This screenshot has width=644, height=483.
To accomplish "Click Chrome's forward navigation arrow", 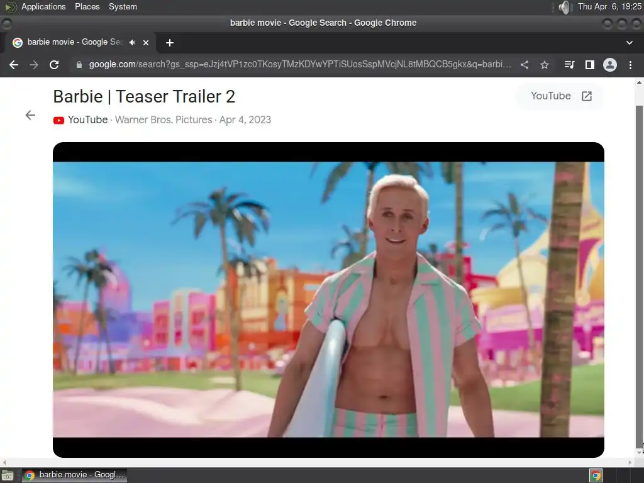I will coord(34,65).
